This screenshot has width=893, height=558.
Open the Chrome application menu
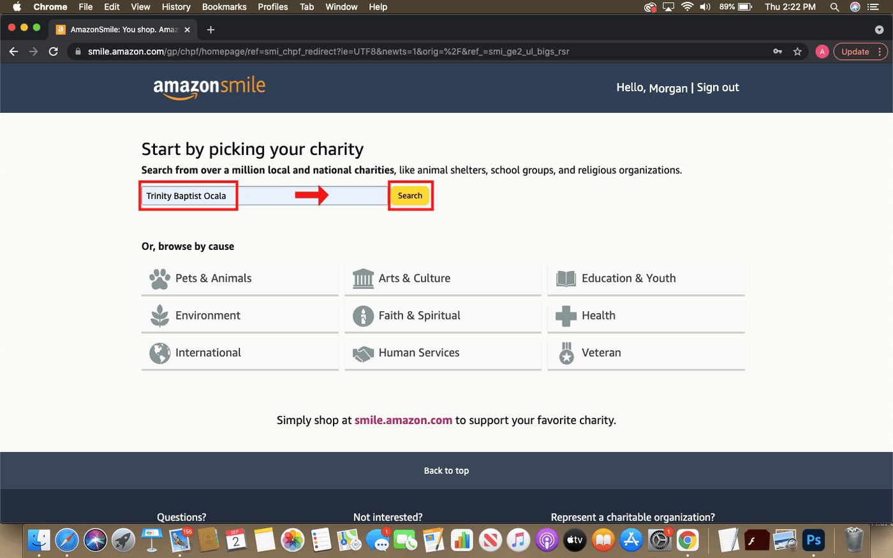click(50, 7)
